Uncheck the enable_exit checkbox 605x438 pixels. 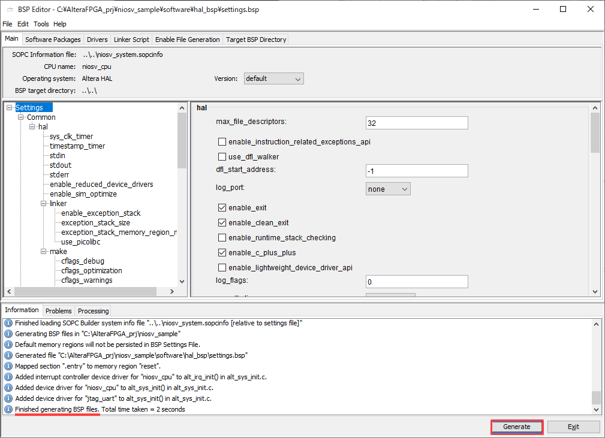pyautogui.click(x=222, y=207)
